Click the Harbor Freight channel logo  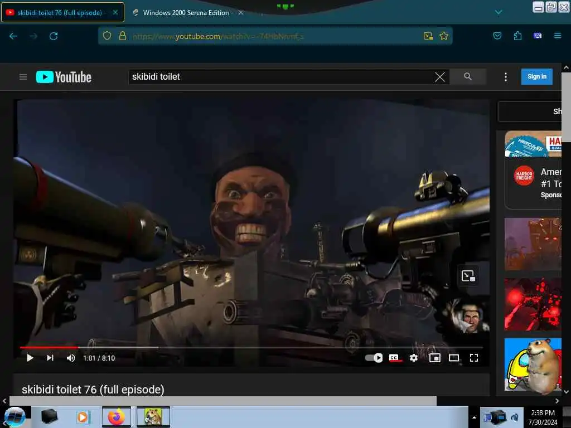pyautogui.click(x=524, y=176)
